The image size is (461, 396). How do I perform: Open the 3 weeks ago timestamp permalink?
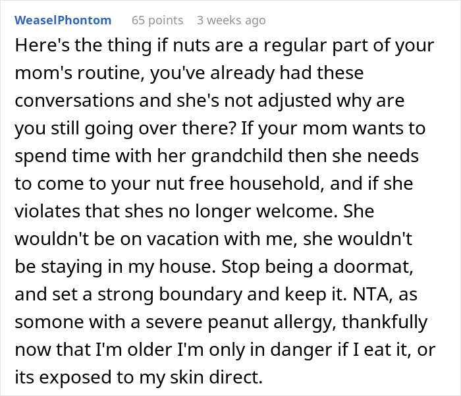pyautogui.click(x=231, y=20)
